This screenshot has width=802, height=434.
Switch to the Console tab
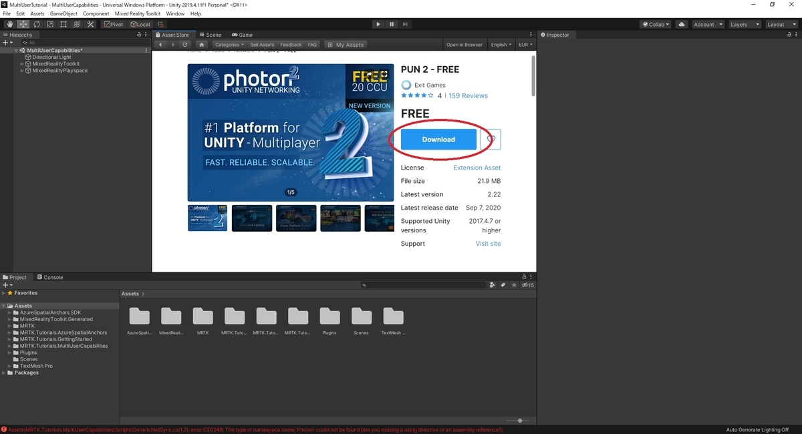pyautogui.click(x=49, y=277)
